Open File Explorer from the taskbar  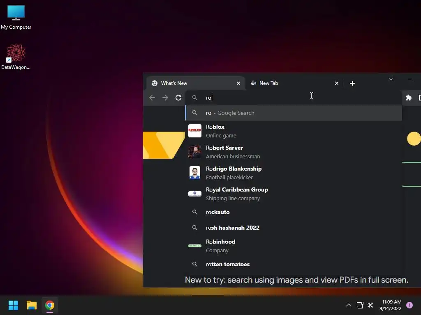point(31,305)
